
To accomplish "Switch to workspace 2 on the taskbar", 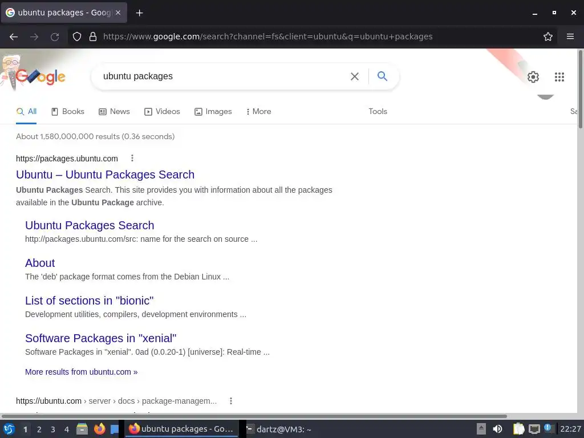I will pyautogui.click(x=39, y=429).
